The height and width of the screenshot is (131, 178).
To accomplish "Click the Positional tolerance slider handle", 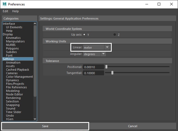I will click(x=106, y=67).
